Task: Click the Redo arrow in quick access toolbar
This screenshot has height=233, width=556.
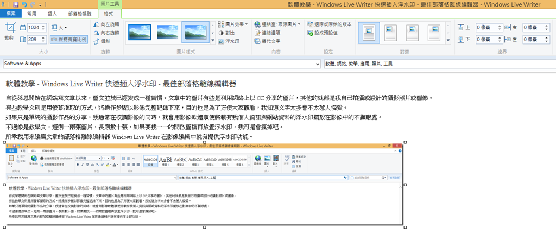Action: [x=33, y=4]
